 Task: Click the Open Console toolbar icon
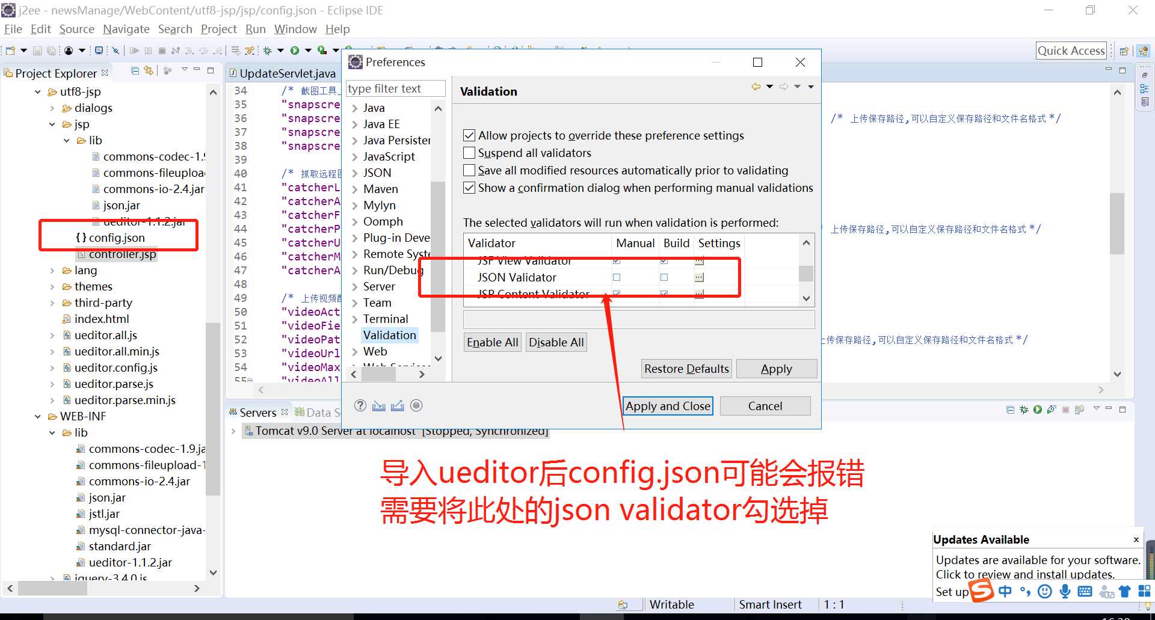(99, 51)
